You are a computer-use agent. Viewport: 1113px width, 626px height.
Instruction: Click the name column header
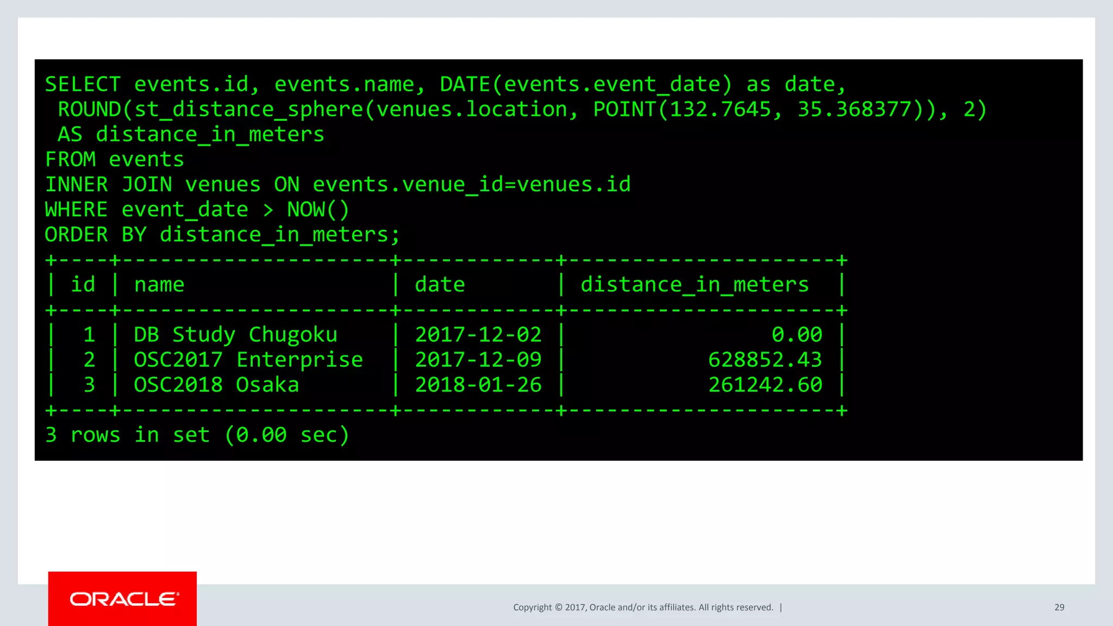tap(159, 285)
